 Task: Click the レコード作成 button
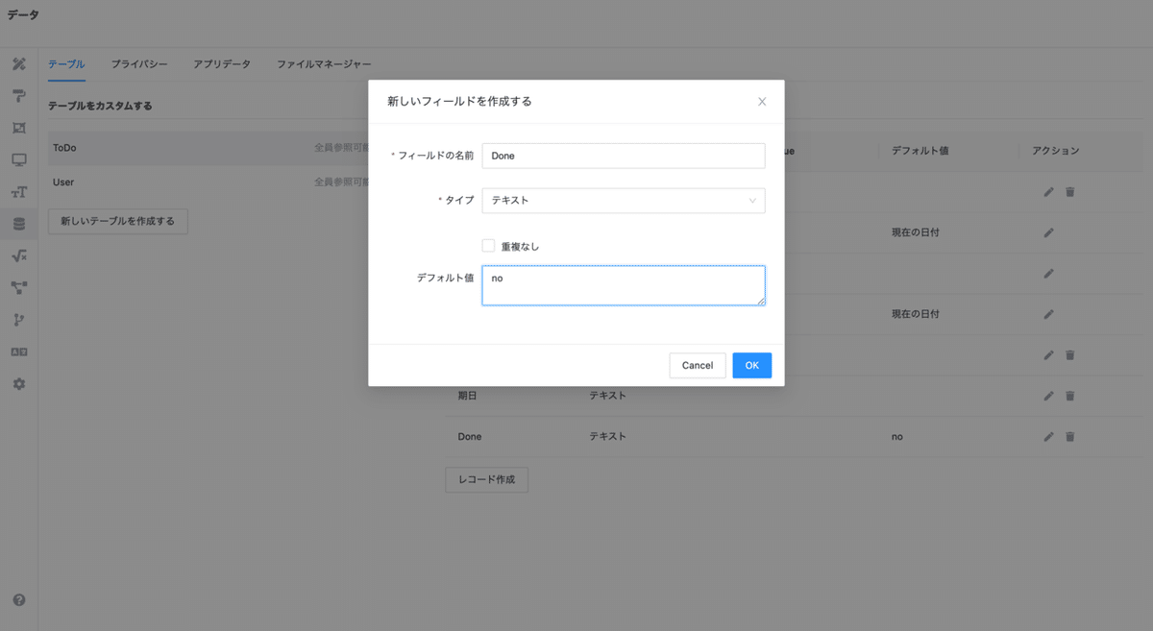(486, 479)
